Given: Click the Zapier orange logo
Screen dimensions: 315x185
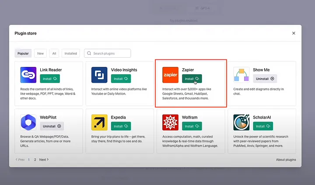Looking at the screenshot, I should 170,75.
